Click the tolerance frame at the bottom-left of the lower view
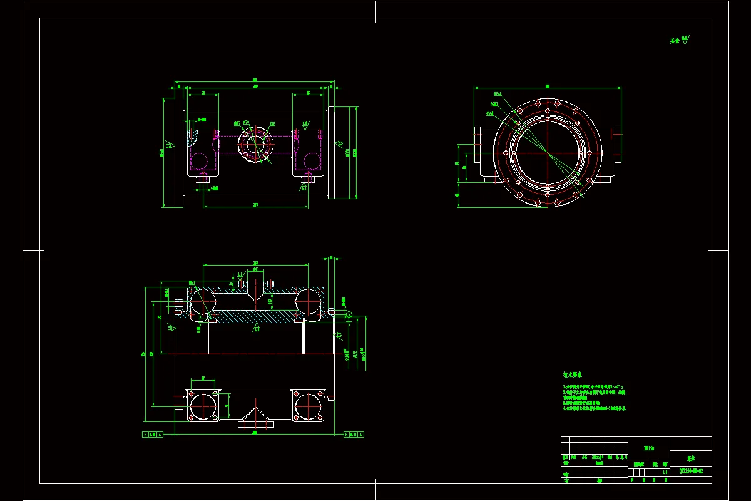 click(x=153, y=433)
